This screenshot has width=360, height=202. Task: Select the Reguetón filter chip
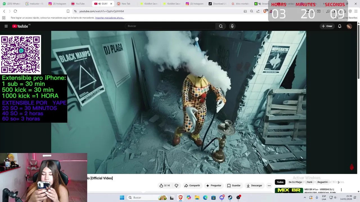pyautogui.click(x=322, y=182)
